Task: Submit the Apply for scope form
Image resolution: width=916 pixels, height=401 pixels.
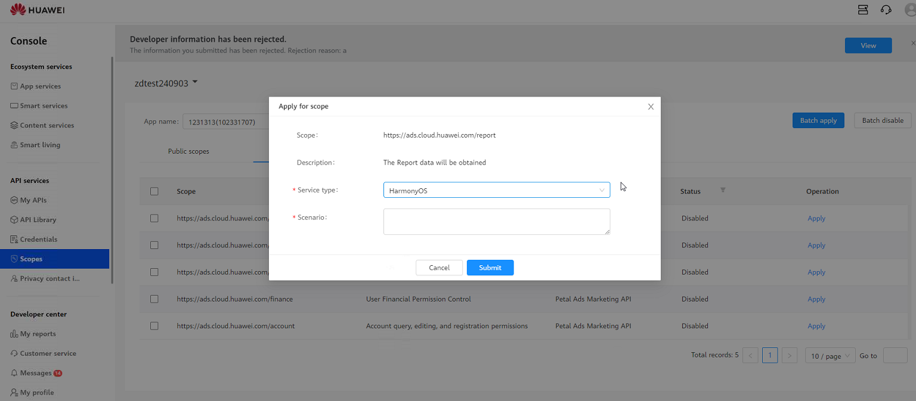Action: (x=490, y=268)
